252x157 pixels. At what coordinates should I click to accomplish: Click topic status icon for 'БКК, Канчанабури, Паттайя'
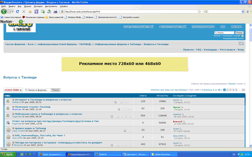[x=8, y=137]
